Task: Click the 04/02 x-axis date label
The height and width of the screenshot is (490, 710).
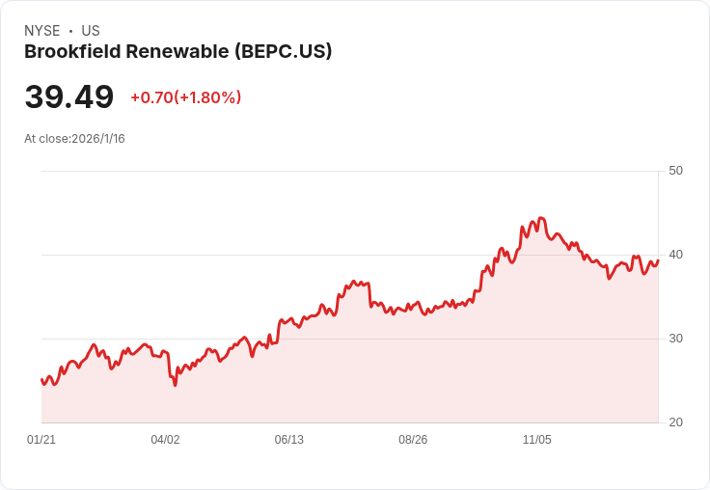Action: coord(165,440)
